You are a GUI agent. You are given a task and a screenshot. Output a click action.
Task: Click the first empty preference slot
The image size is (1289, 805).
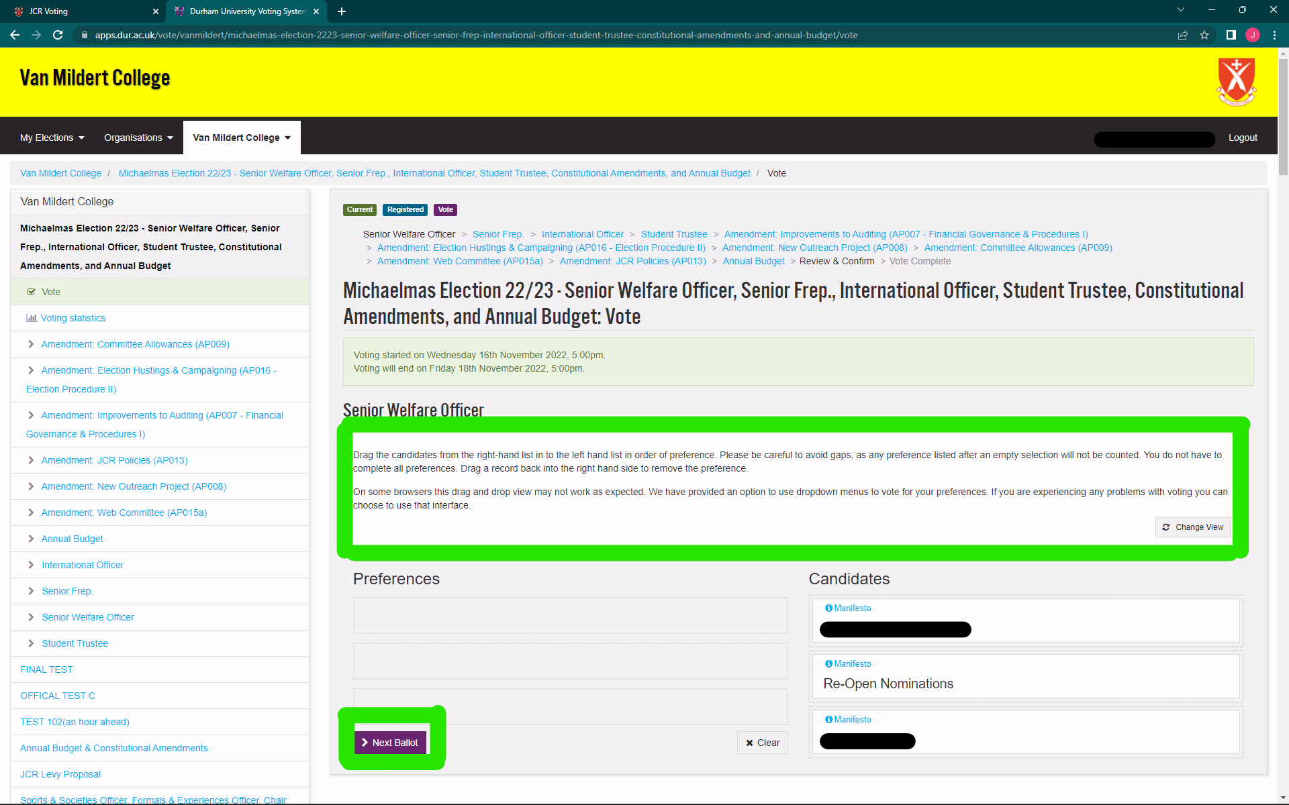tap(571, 616)
